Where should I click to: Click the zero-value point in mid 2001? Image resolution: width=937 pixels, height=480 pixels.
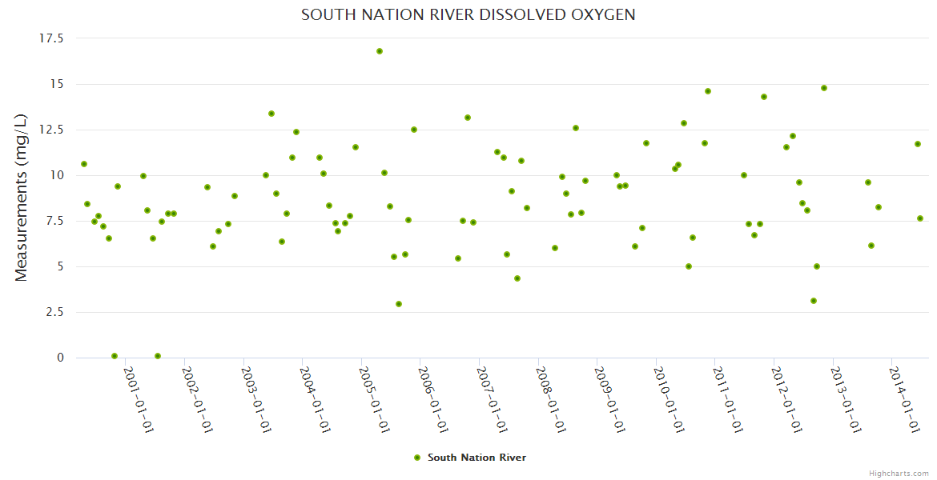[158, 356]
